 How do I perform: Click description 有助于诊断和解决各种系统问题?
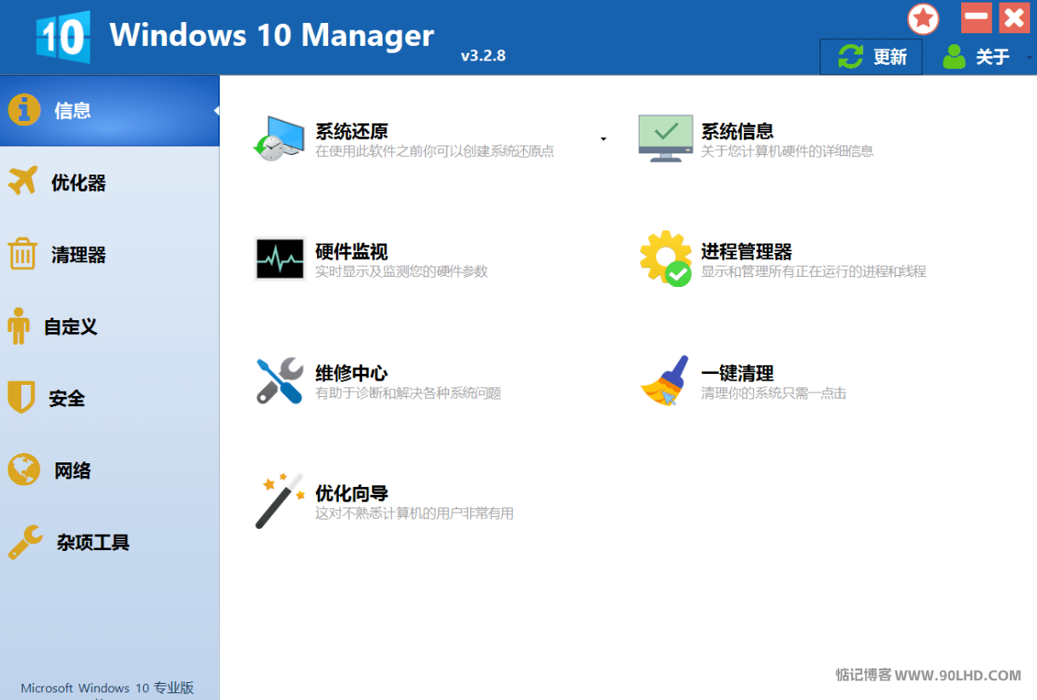point(408,393)
